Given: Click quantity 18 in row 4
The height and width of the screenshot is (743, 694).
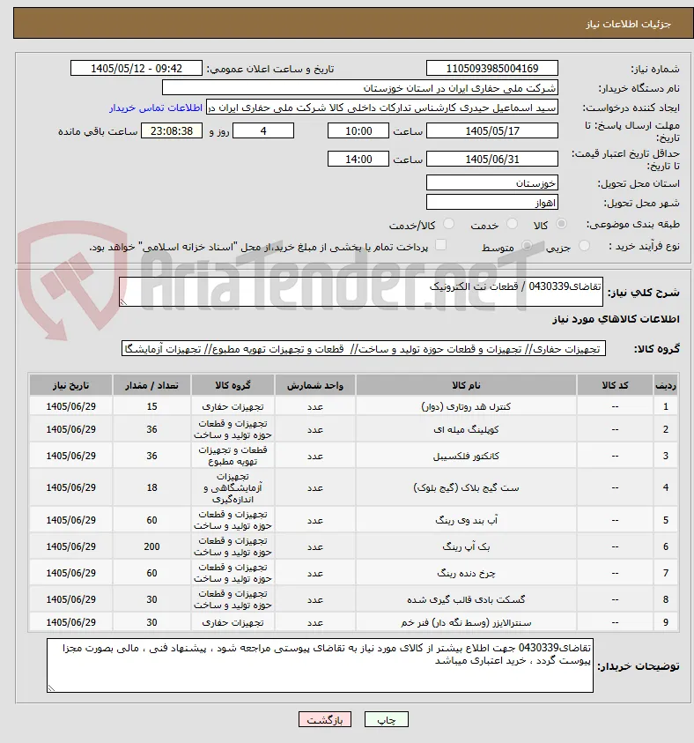Looking at the screenshot, I should 151,487.
